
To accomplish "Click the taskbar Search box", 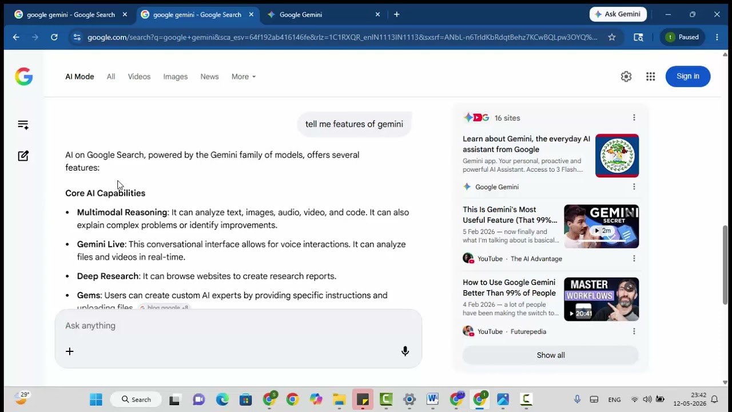I will tap(137, 399).
